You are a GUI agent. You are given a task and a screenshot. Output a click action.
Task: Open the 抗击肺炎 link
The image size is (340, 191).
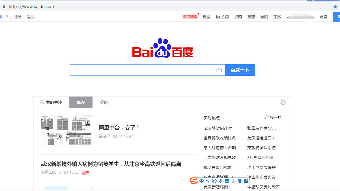click(190, 17)
